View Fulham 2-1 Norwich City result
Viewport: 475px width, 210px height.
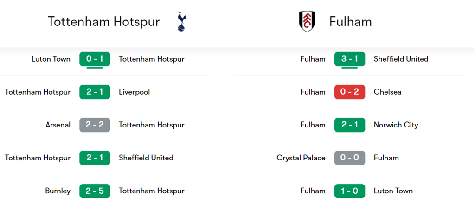point(350,125)
